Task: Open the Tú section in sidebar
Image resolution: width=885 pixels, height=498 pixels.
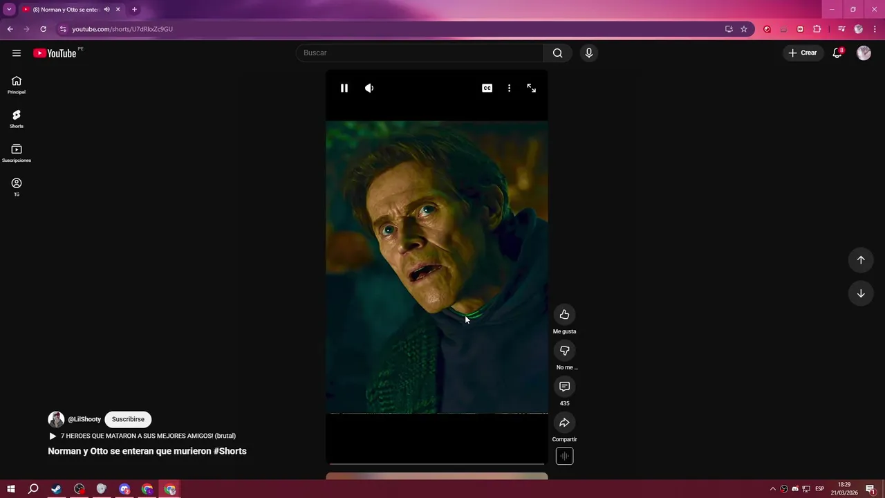Action: pyautogui.click(x=17, y=187)
